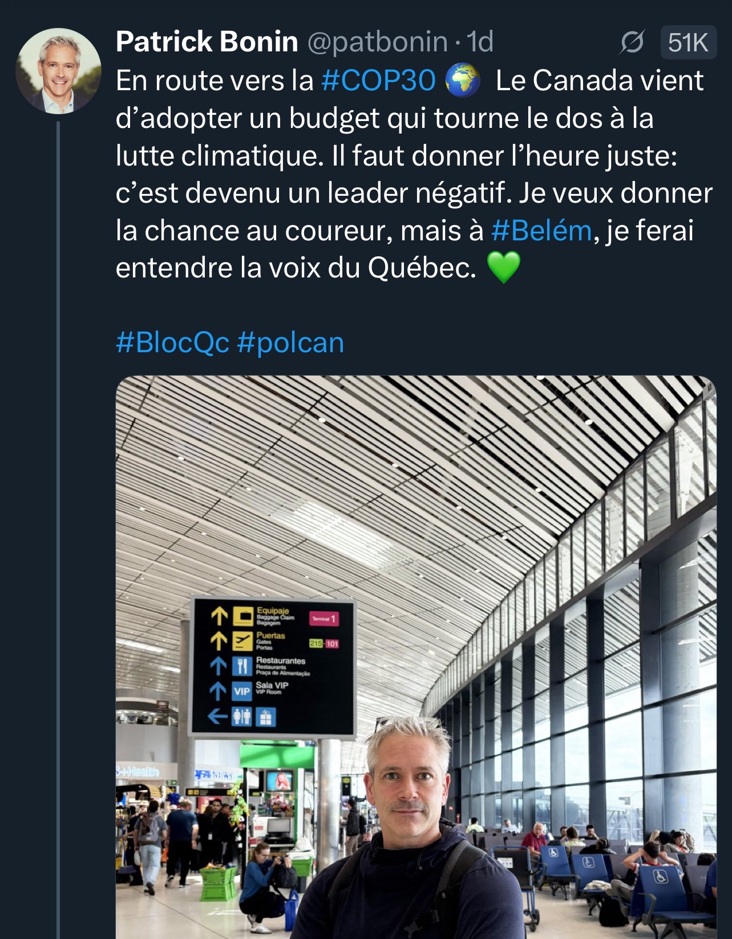Click the restroom icon on airport sign
The width and height of the screenshot is (732, 939).
(x=242, y=716)
